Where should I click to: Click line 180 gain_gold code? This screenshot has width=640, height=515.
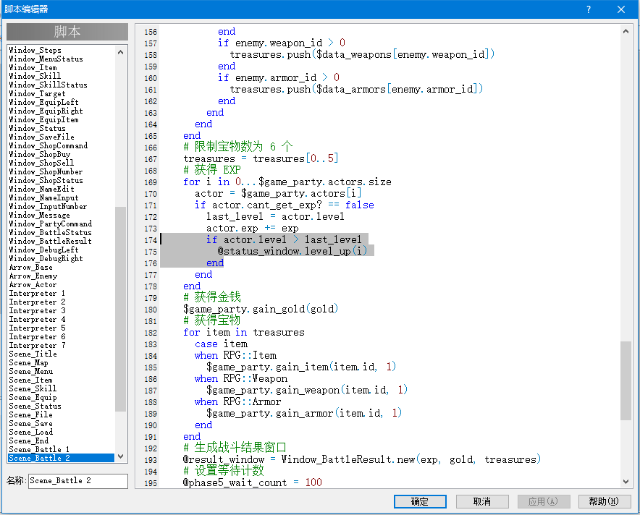click(261, 309)
